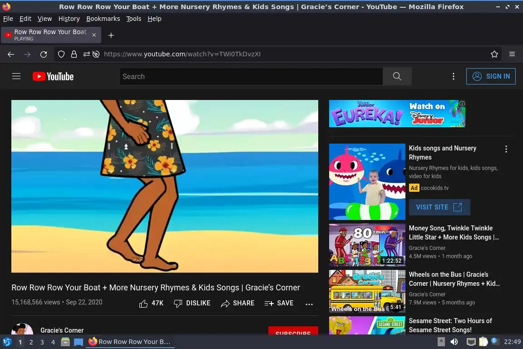Switch to workspace 4 in taskbar
Image resolution: width=523 pixels, height=349 pixels.
tap(53, 342)
